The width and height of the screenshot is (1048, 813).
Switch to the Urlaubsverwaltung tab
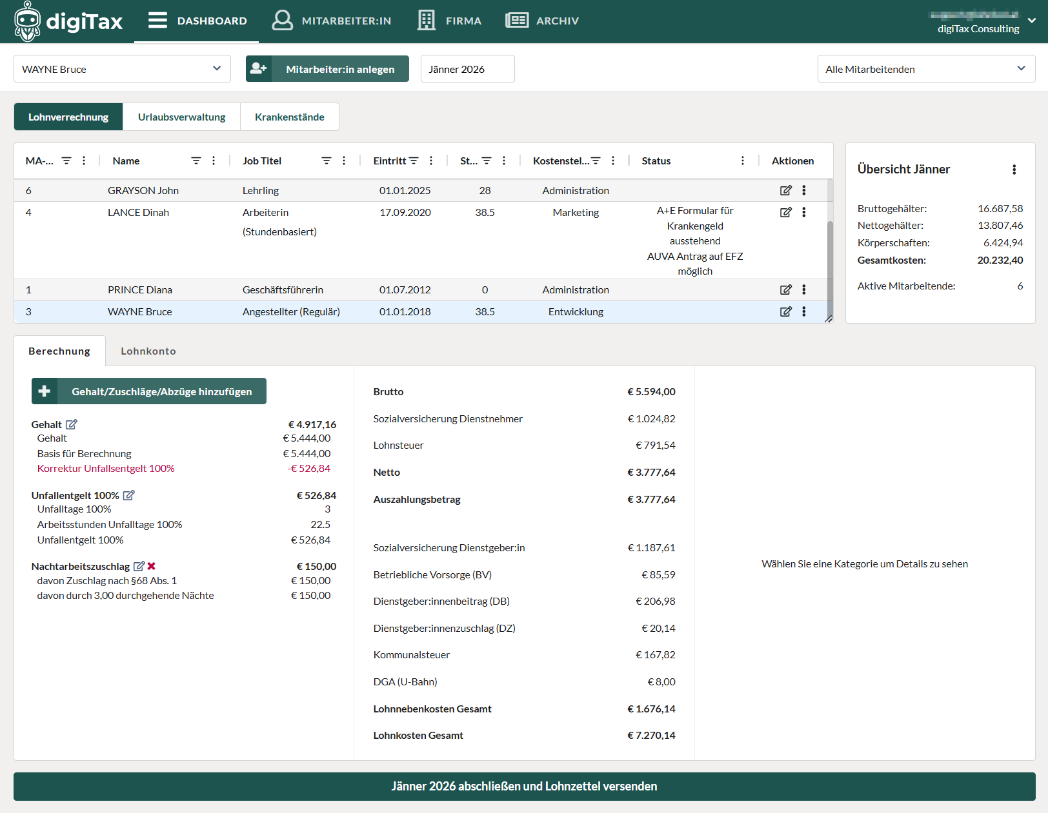(x=182, y=117)
